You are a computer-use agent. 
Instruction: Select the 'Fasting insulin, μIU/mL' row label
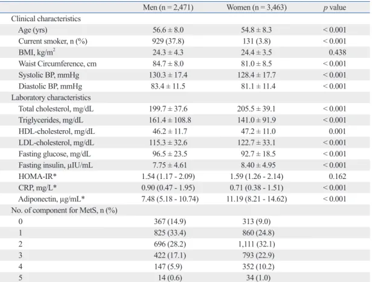[x=56, y=165]
